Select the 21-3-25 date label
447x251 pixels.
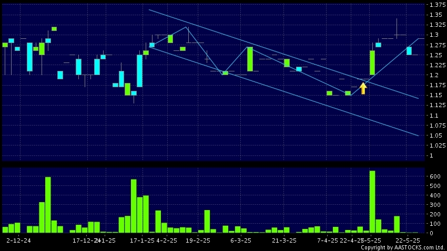(x=284, y=240)
